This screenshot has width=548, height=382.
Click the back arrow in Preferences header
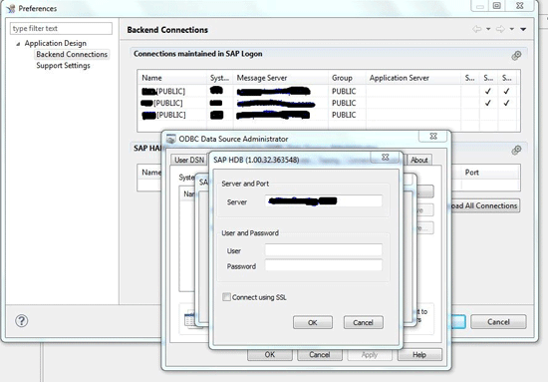click(477, 29)
